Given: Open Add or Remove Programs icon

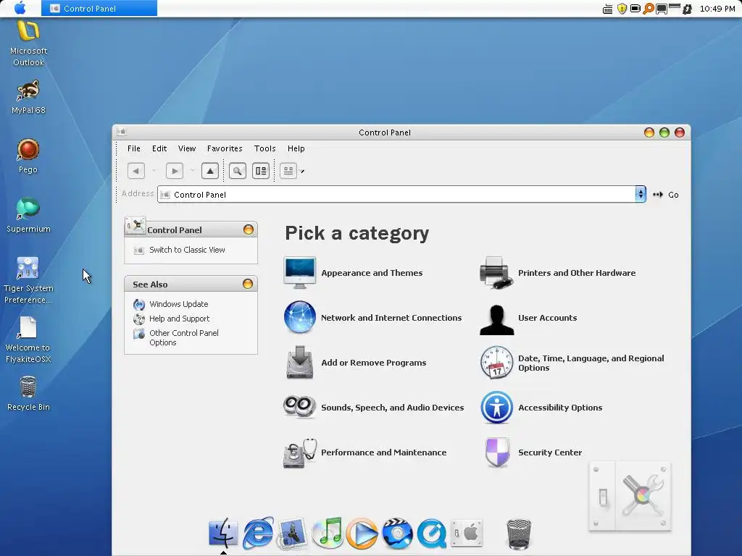Looking at the screenshot, I should tap(299, 362).
